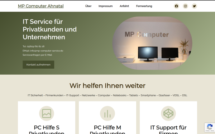Click the image icon above PC Hilfe S

pos(47,113)
